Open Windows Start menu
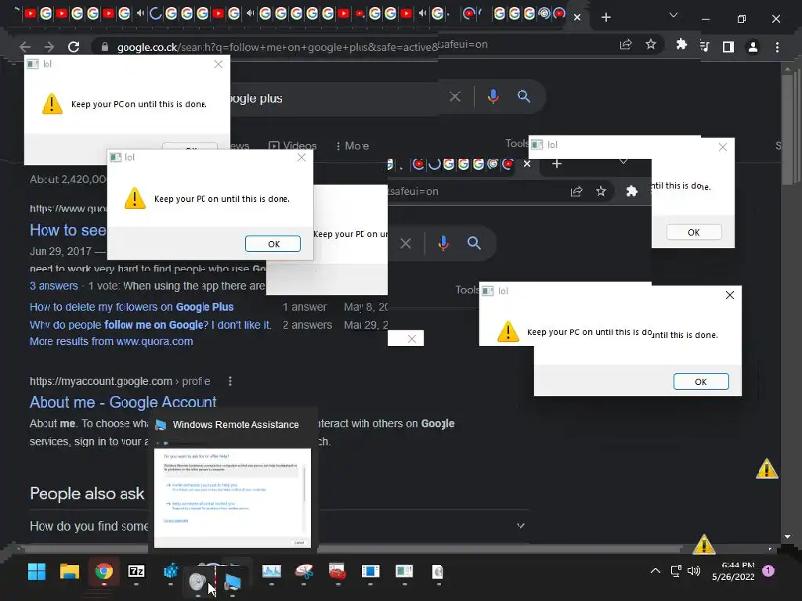Screen dimensions: 802x601 36,571
